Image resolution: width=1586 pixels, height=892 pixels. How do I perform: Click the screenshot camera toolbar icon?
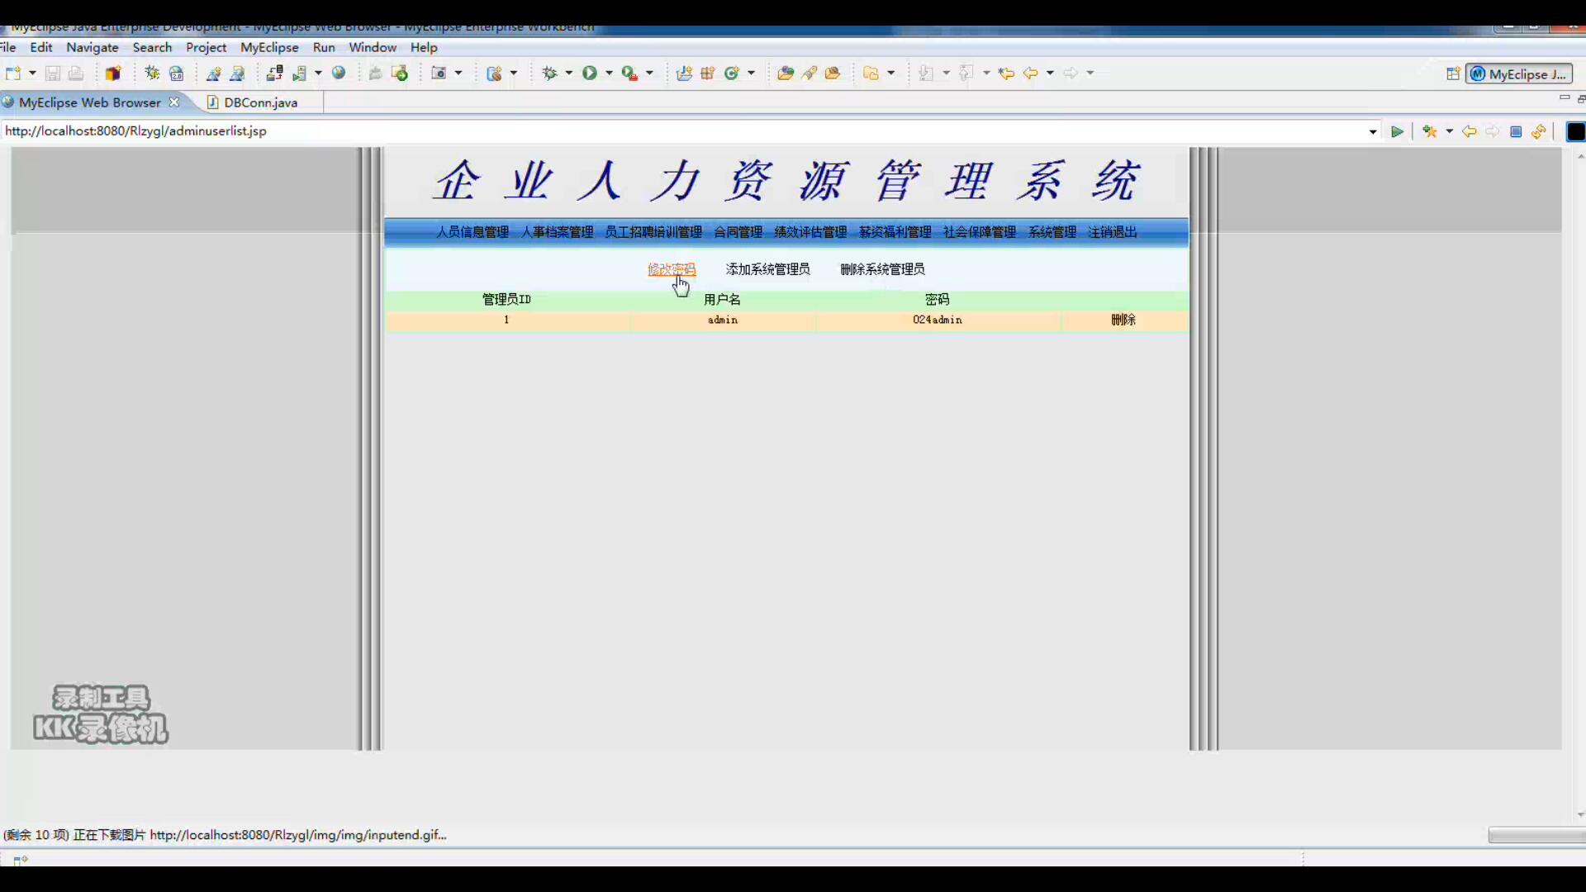[x=439, y=74]
